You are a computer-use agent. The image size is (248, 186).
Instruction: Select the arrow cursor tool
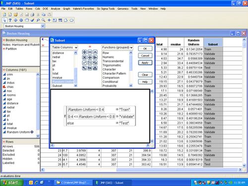point(4,20)
